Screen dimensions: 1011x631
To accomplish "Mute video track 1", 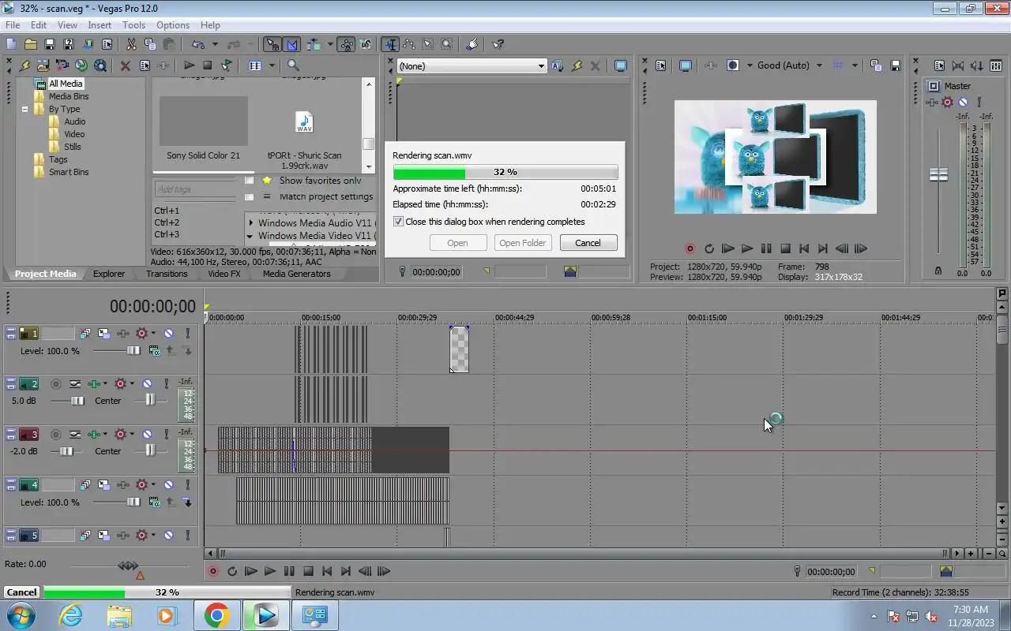I will coord(168,334).
